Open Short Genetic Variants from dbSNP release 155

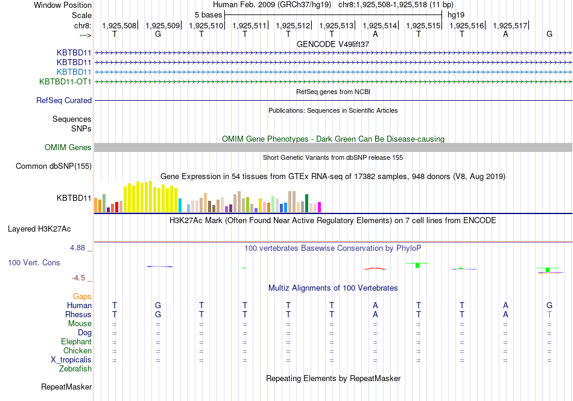tap(333, 157)
